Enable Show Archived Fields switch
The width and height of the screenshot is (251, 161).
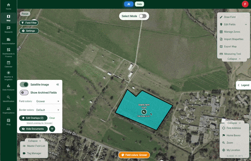[x=24, y=92]
